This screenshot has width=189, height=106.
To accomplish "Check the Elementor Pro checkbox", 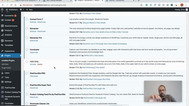I will (x=27, y=38).
